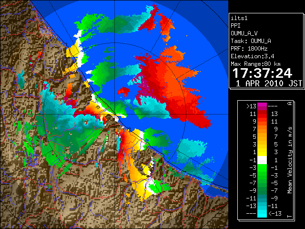305x229 pixels.
Task: Select the '1 APR 2010 JST' date
Action: pyautogui.click(x=269, y=83)
